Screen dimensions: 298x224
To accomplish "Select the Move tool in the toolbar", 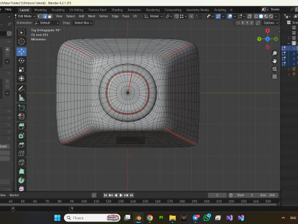I will 22,52.
